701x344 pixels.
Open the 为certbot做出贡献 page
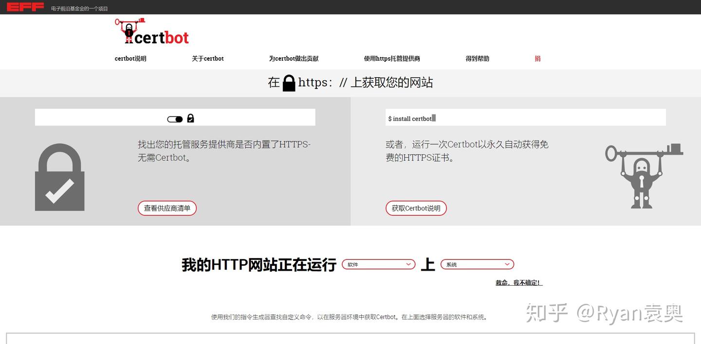click(294, 58)
